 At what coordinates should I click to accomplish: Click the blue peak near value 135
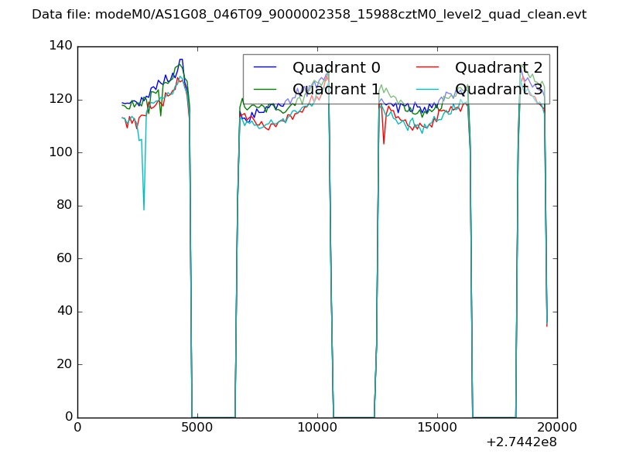click(181, 60)
